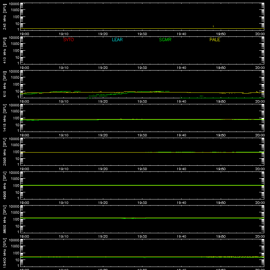This screenshot has width=270, height=270.
Task: Select the "8800 MHz [SFU]" axis title
Action: [x=4, y=219]
